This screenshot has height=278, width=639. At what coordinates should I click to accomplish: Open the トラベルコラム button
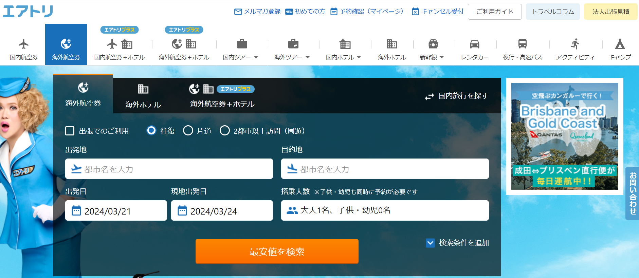tap(553, 12)
